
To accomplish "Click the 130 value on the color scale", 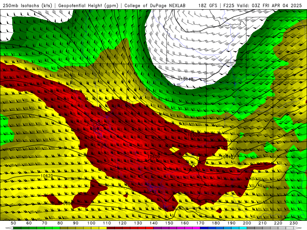I will [138, 223].
